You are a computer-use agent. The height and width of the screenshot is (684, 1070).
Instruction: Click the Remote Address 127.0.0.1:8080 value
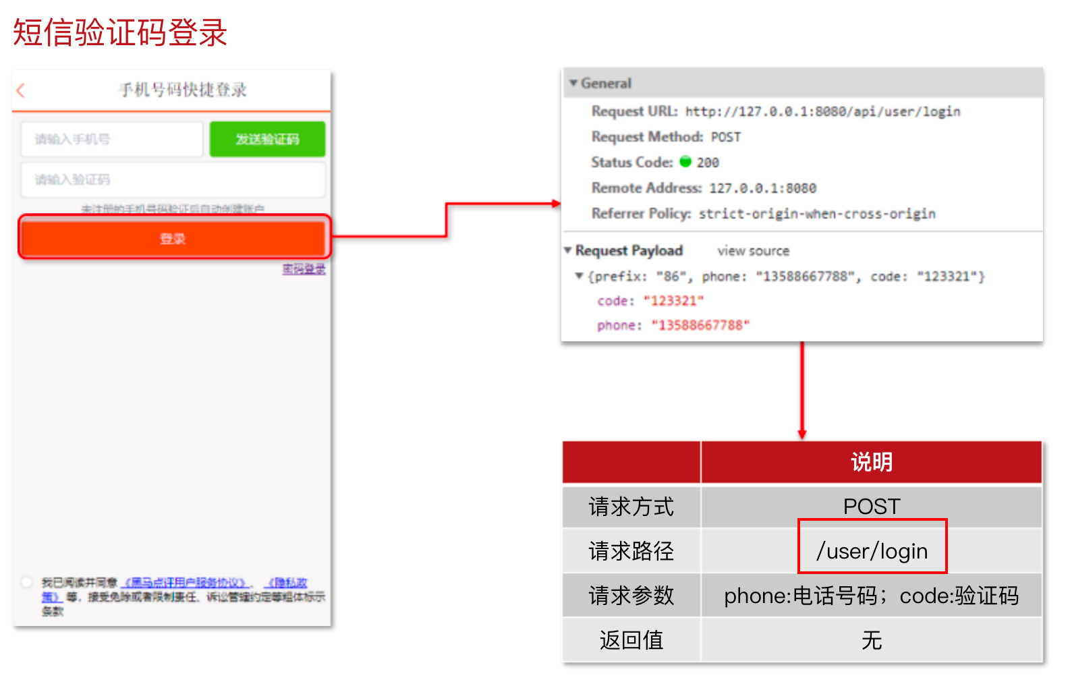(x=763, y=188)
